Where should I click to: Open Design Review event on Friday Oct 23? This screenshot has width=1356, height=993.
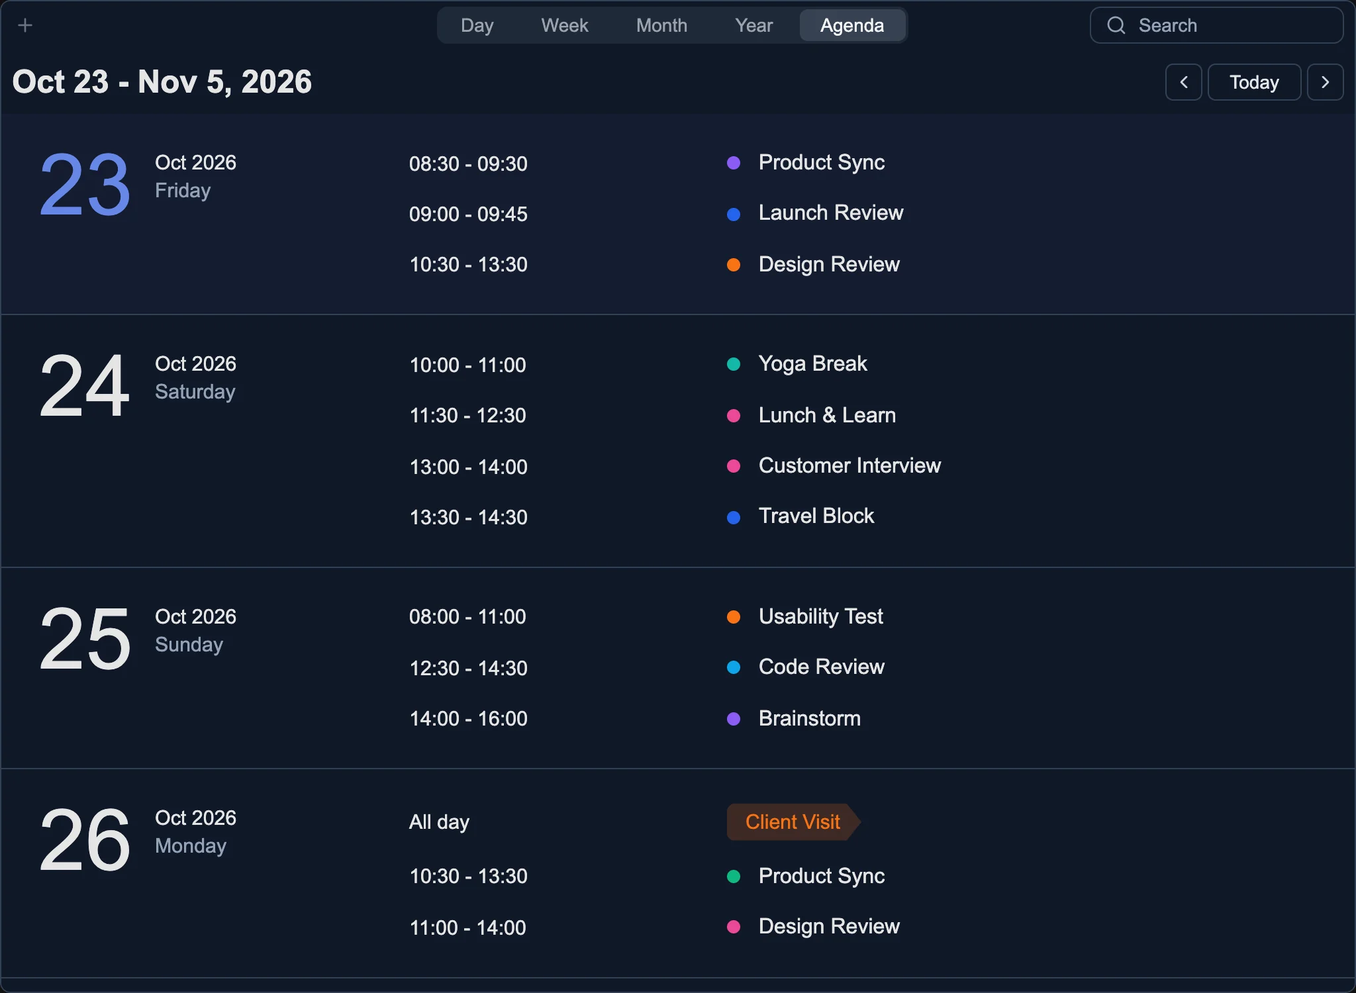pos(829,265)
